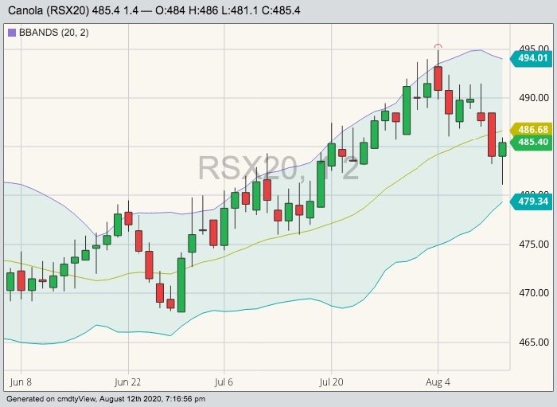Click the 486.68 middle band price tag
The width and height of the screenshot is (557, 407).
[532, 129]
